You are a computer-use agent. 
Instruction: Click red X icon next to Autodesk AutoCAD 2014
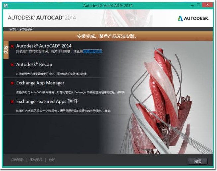[12, 46]
